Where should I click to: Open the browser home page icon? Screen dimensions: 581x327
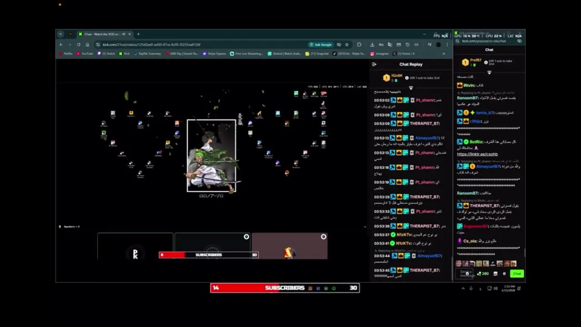87,45
